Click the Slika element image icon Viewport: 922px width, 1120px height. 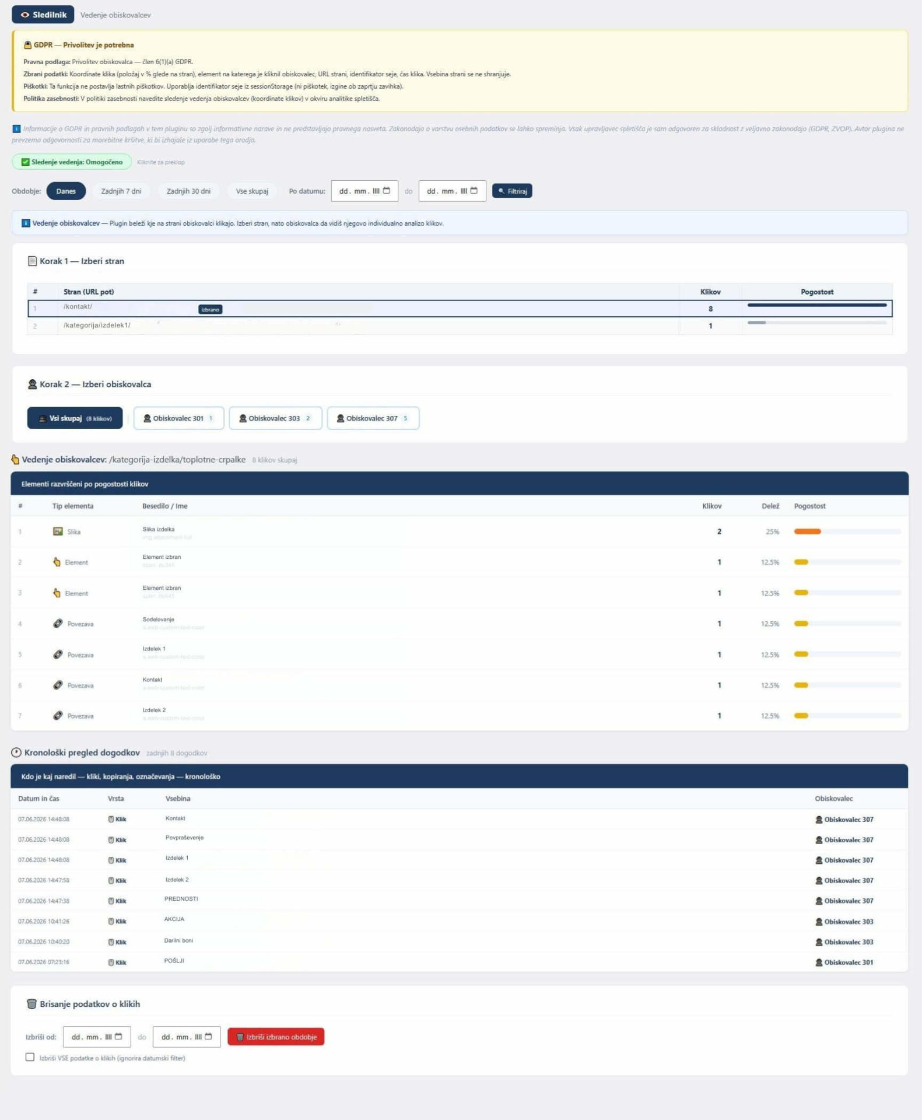[58, 531]
